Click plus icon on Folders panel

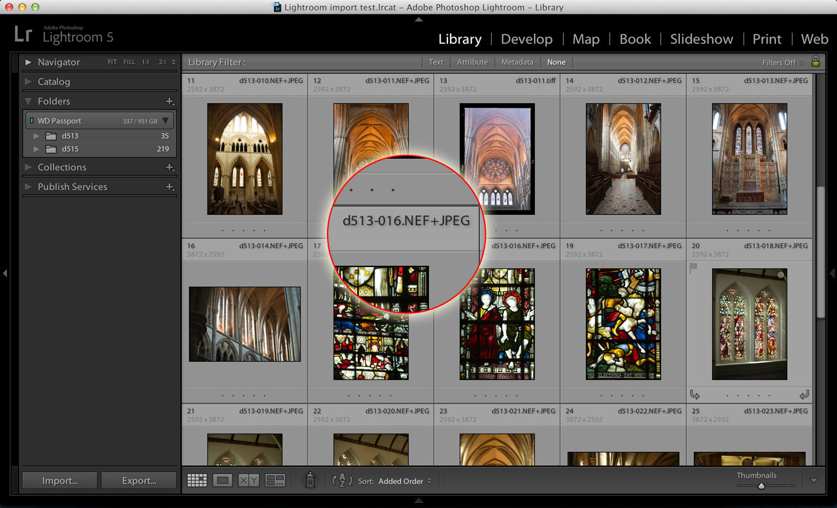(x=169, y=101)
